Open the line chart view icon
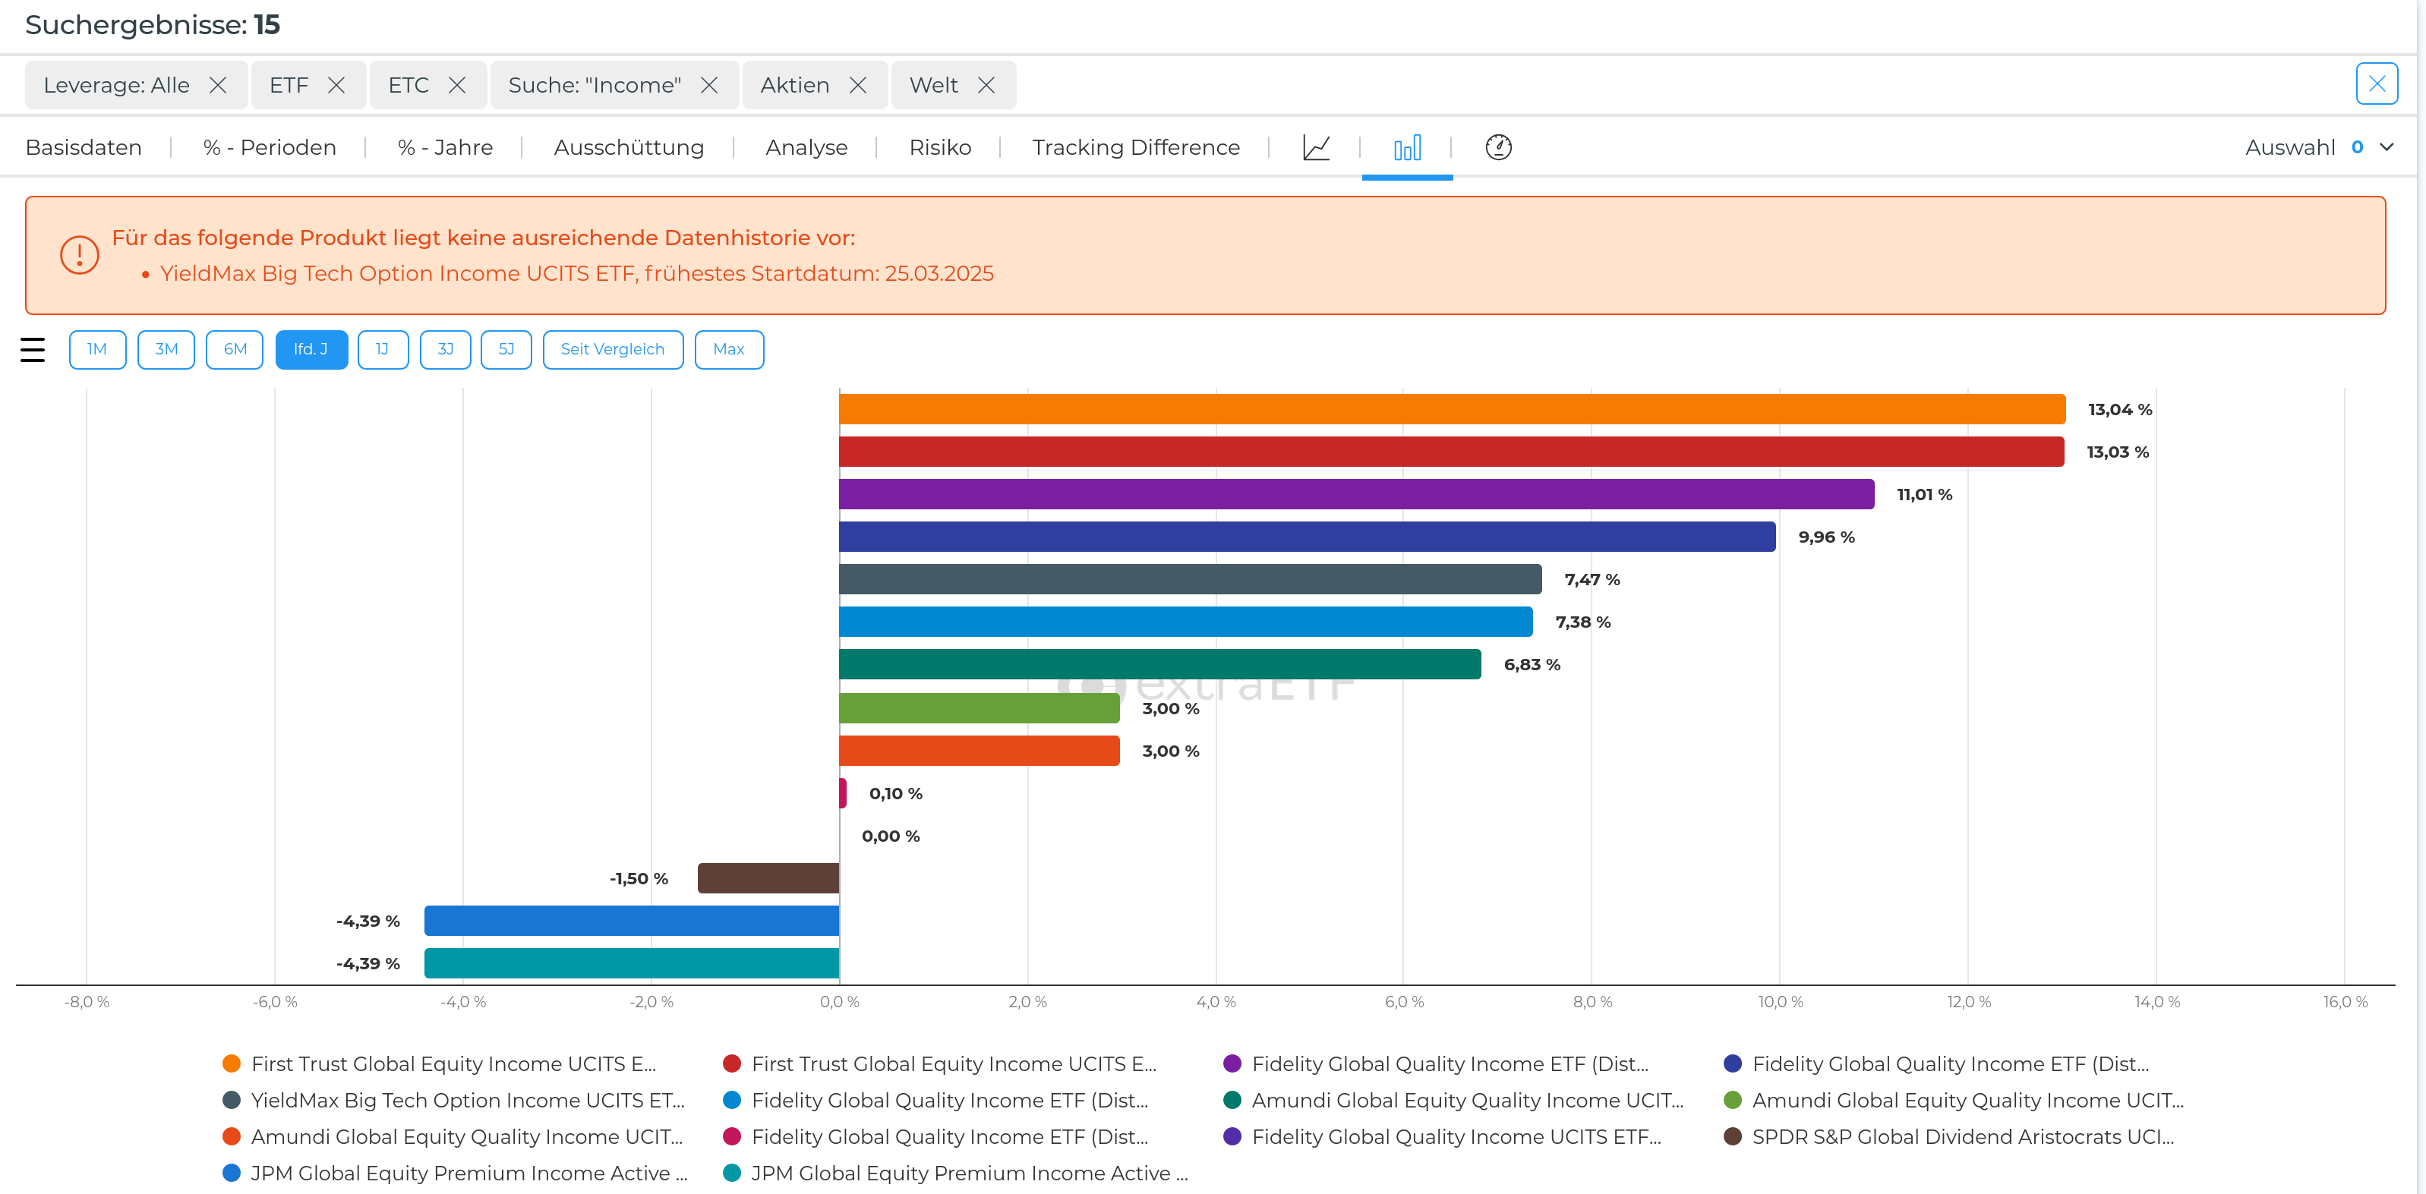Viewport: 2426px width, 1194px height. coord(1316,148)
